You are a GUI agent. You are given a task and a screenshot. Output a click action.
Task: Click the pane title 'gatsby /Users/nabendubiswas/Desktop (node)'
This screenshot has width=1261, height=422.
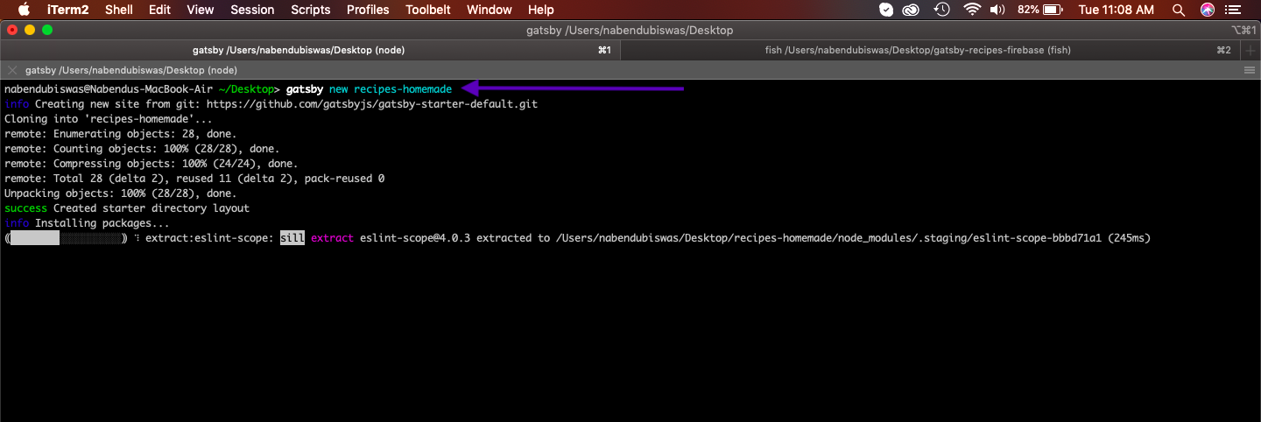point(131,70)
